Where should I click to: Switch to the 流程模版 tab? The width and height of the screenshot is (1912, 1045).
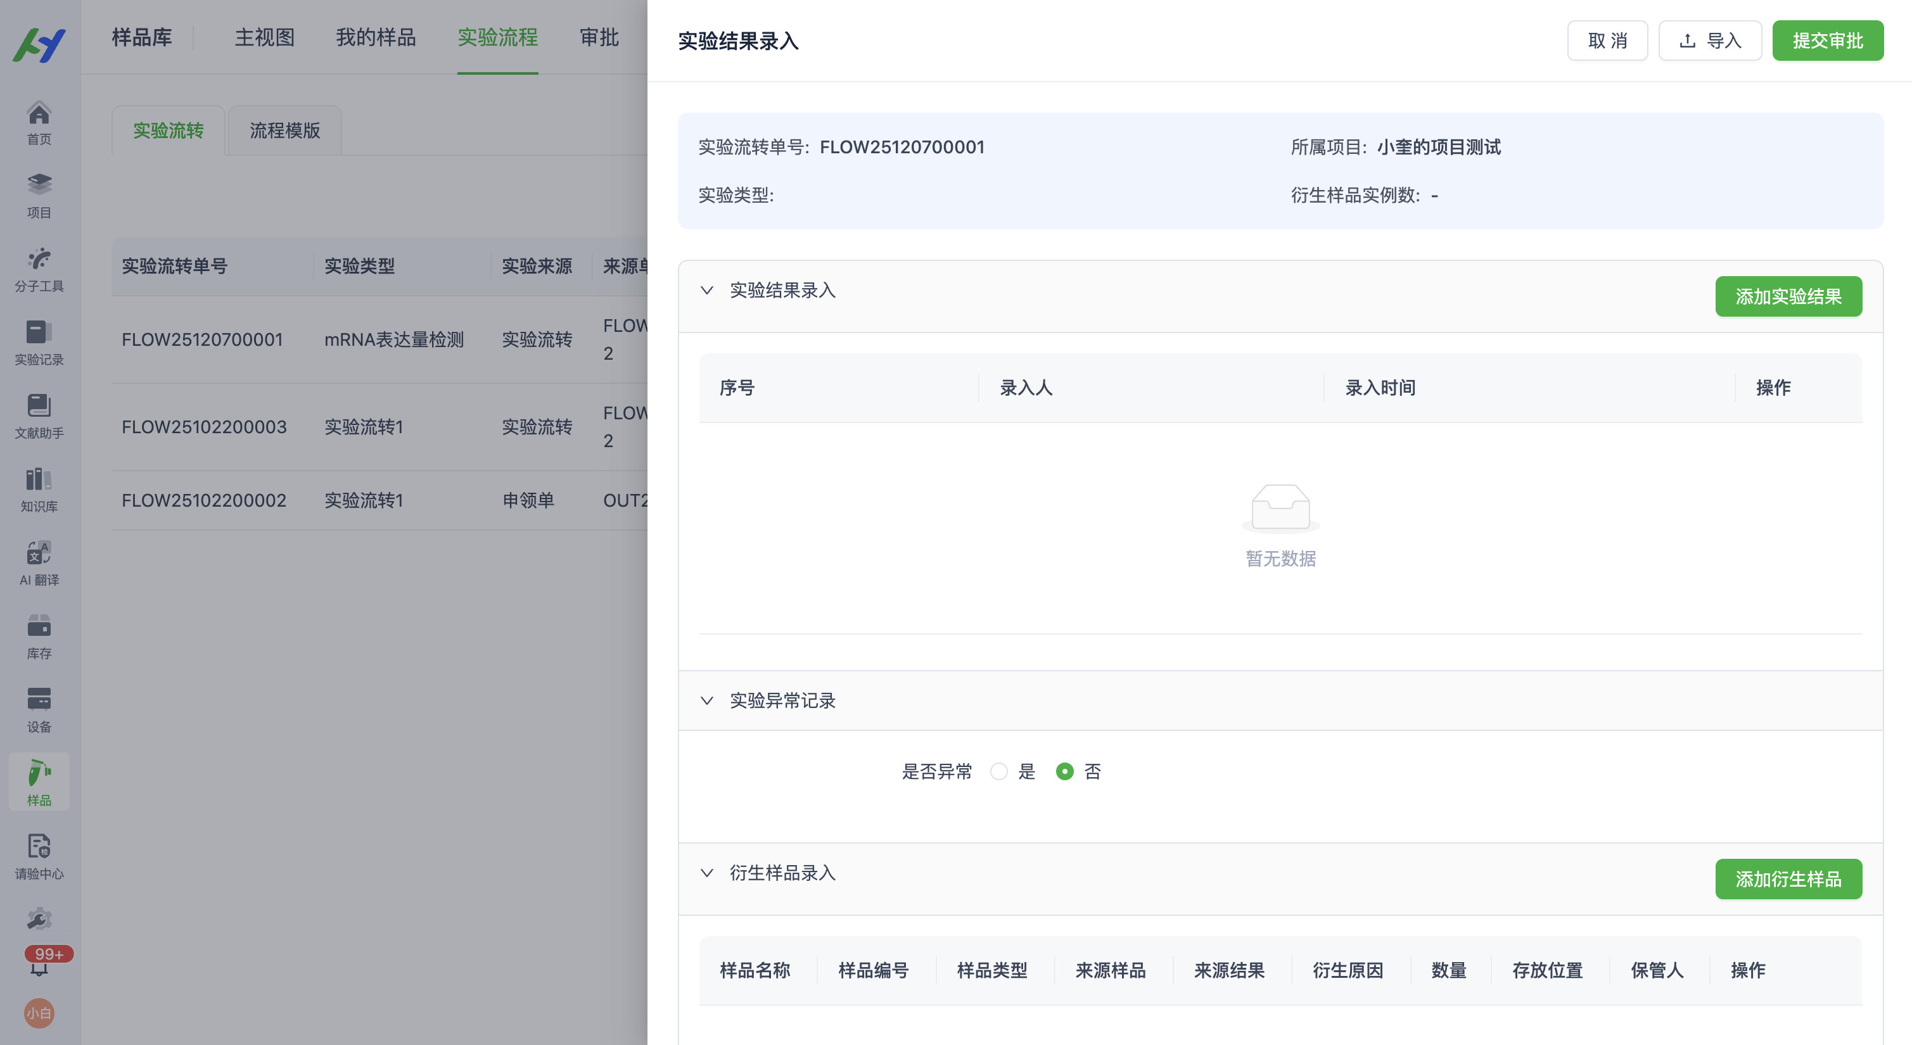click(x=284, y=130)
